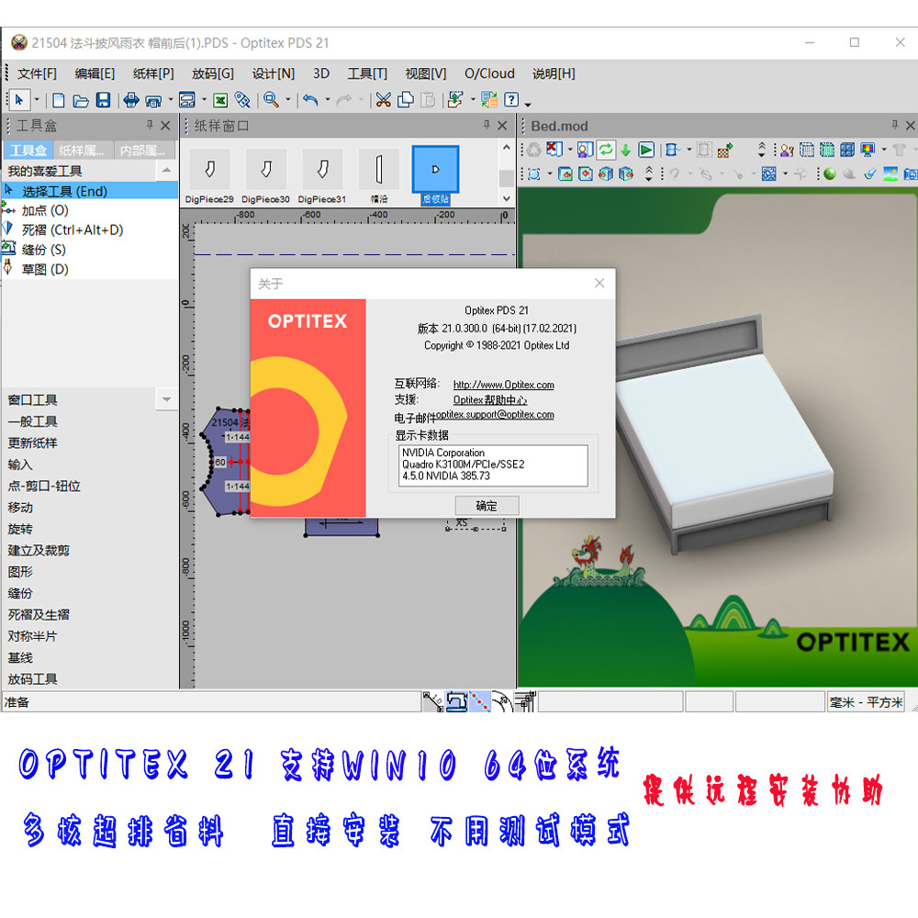This screenshot has width=918, height=918.
Task: Collapse the 我的喜爱工具 list with its arrow
Action: click(x=165, y=170)
